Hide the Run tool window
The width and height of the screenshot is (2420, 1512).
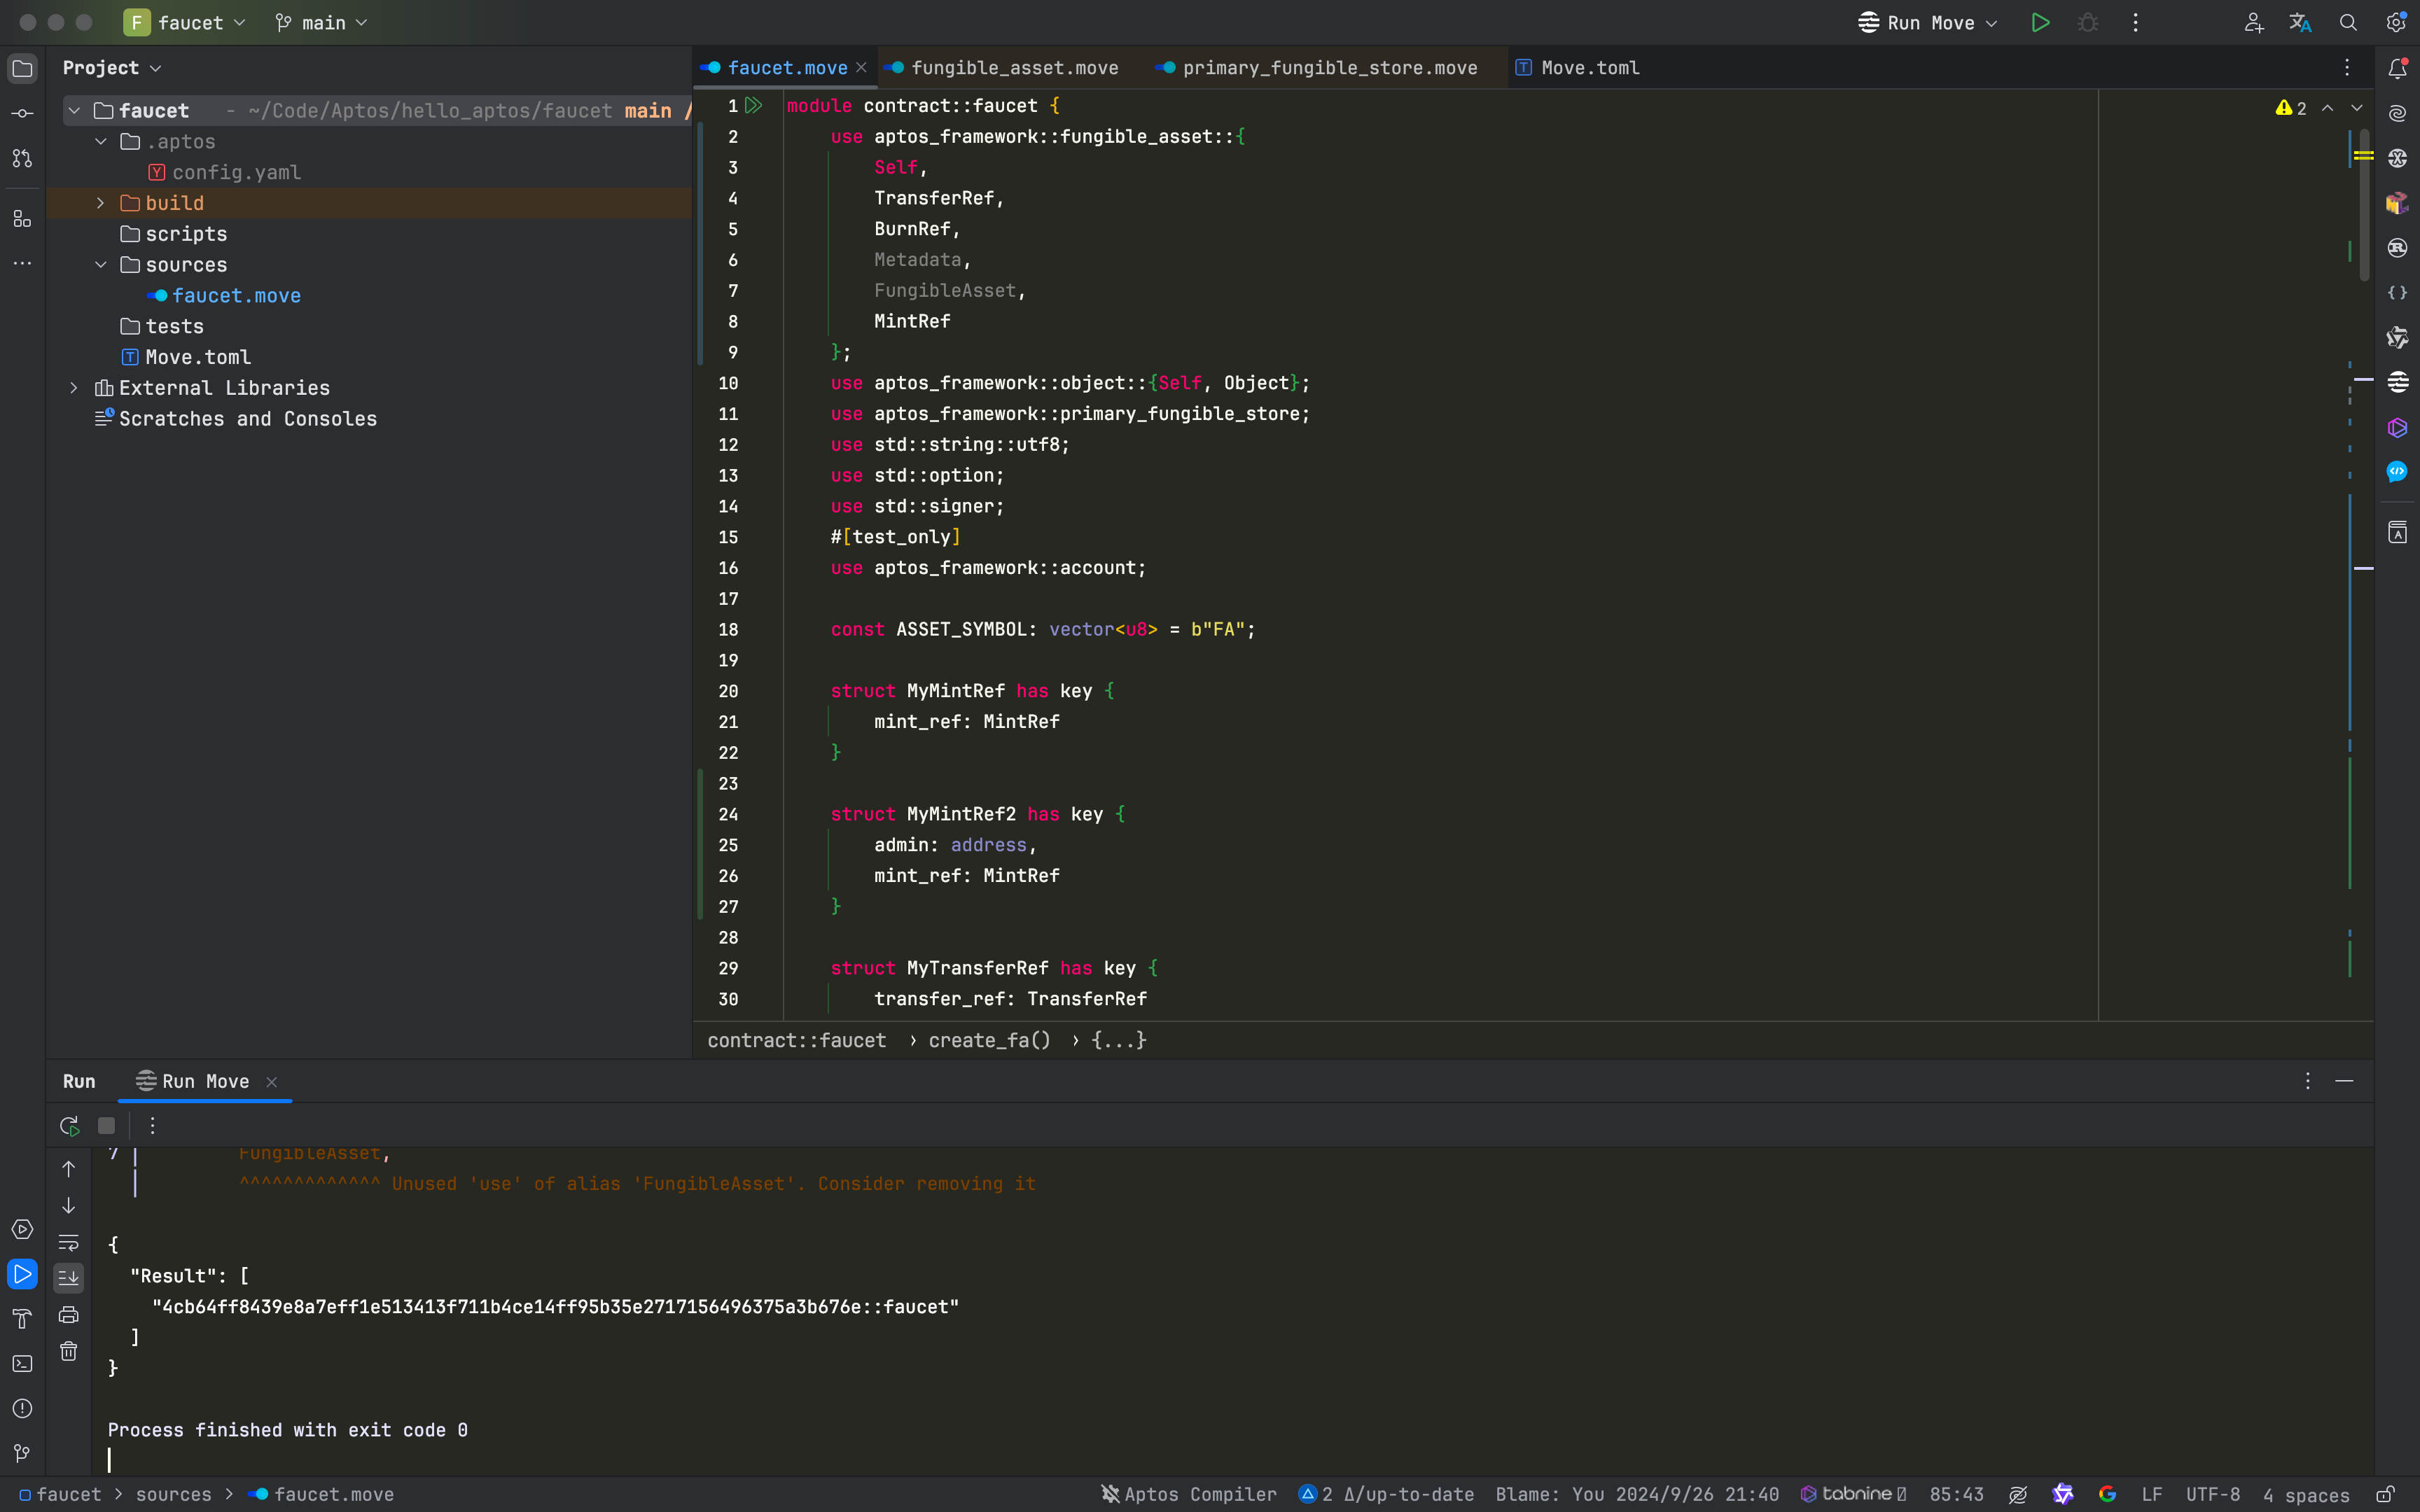pyautogui.click(x=2344, y=1081)
